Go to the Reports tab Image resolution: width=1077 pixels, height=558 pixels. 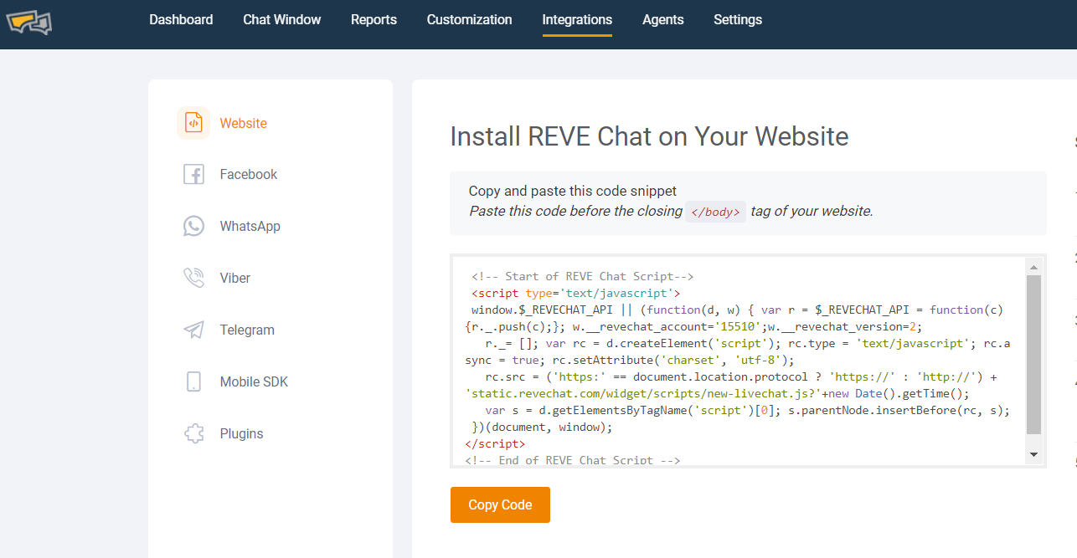[x=374, y=19]
